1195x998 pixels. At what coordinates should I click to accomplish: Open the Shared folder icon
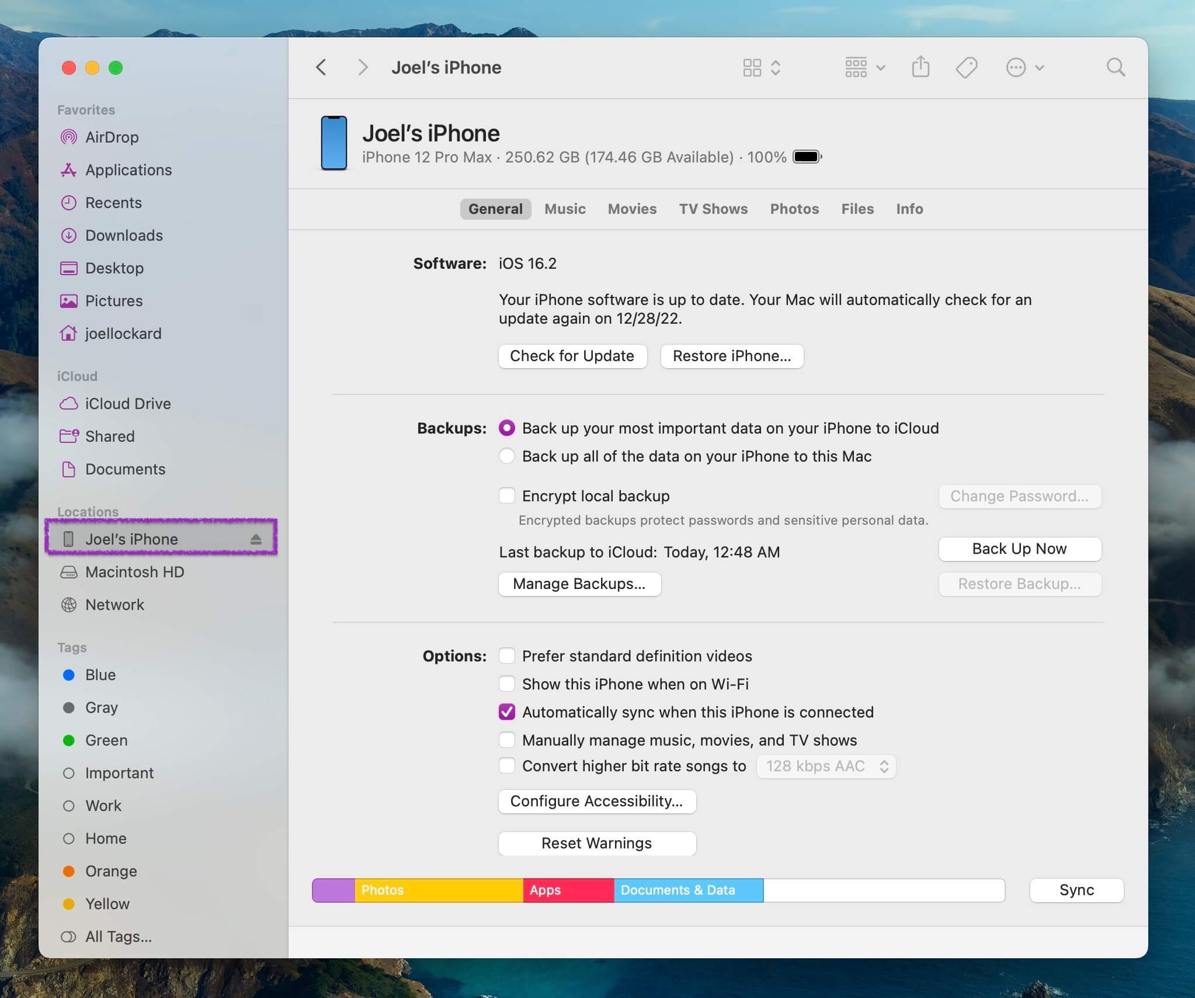[x=69, y=436]
